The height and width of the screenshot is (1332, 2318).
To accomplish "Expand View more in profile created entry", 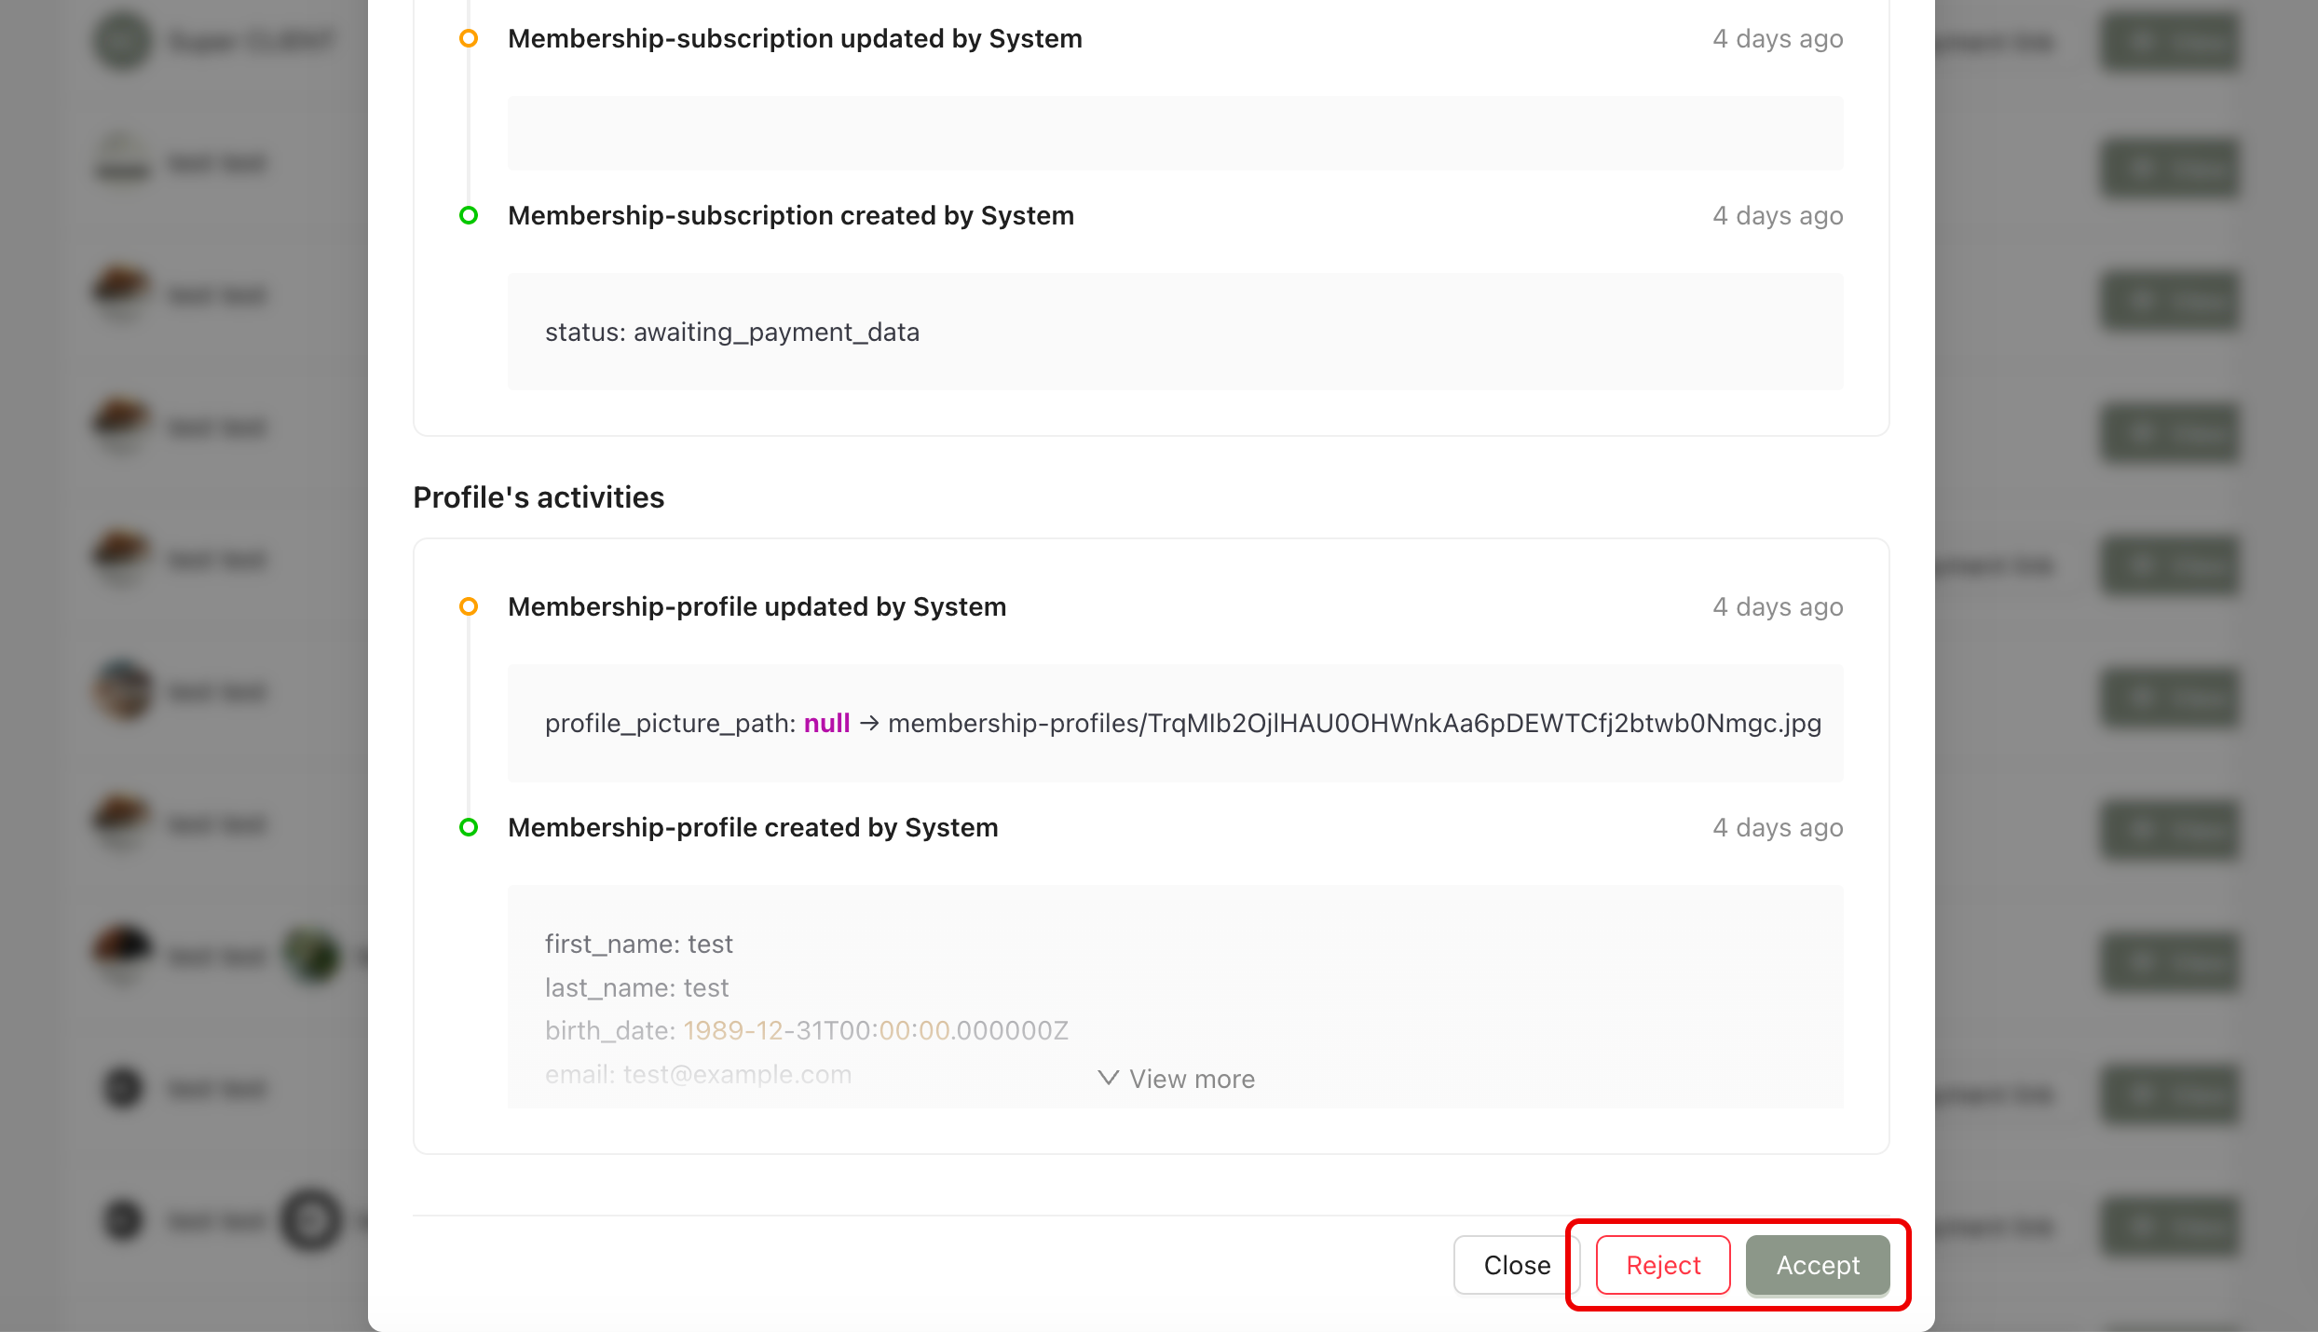I will 1191,1079.
